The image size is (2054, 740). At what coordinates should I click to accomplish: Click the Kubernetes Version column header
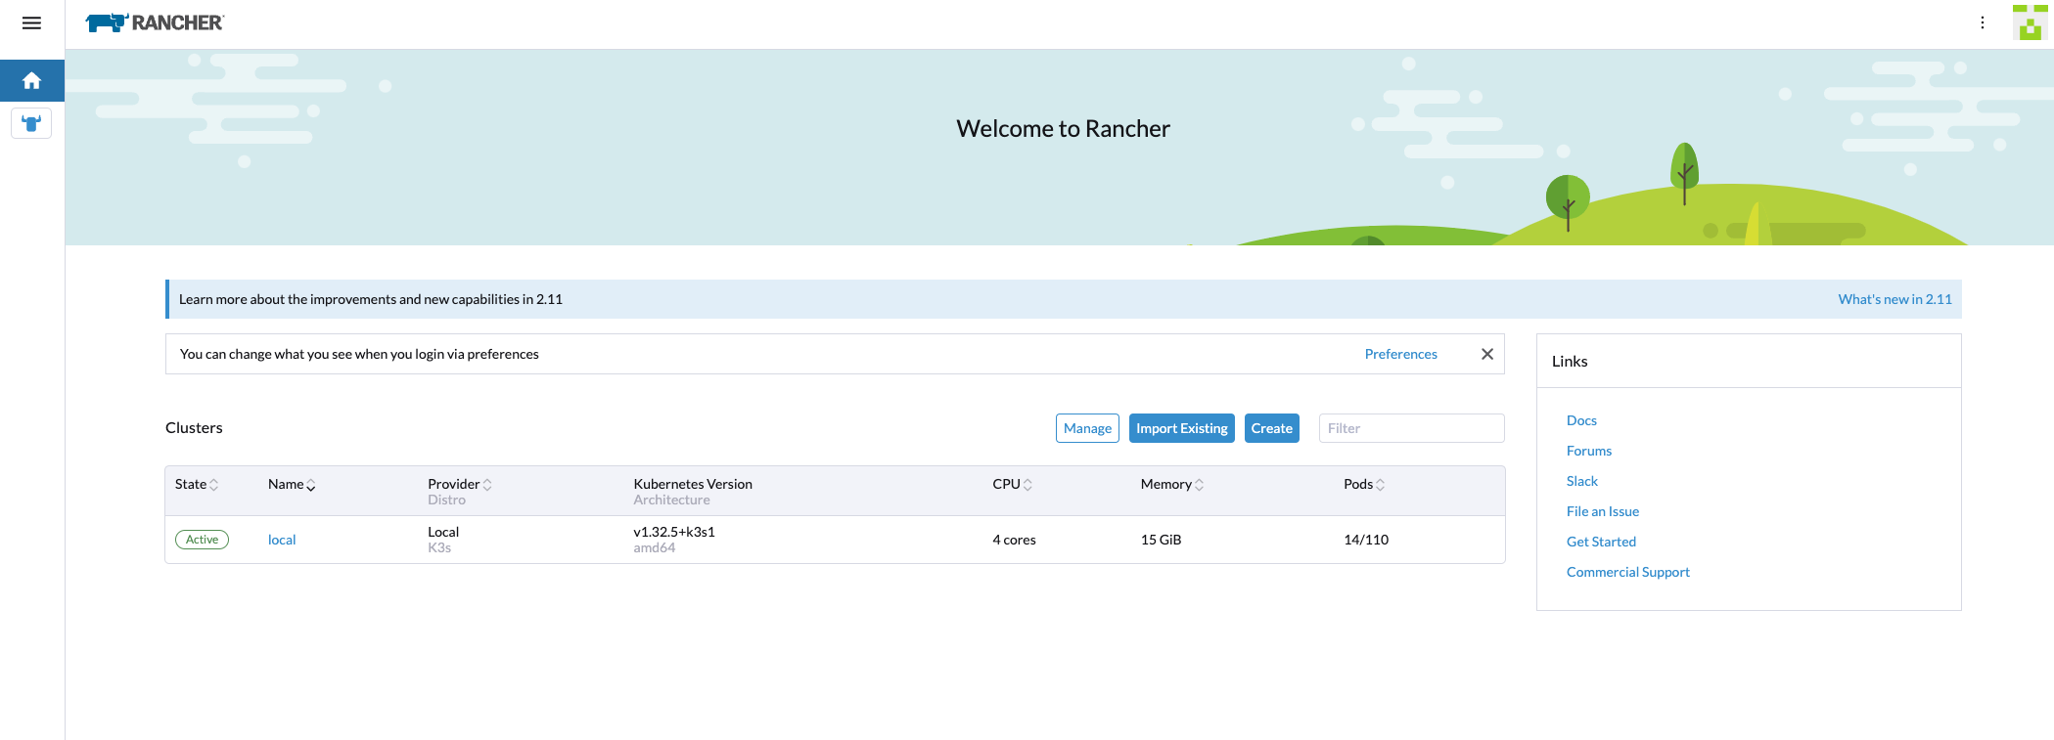[693, 484]
